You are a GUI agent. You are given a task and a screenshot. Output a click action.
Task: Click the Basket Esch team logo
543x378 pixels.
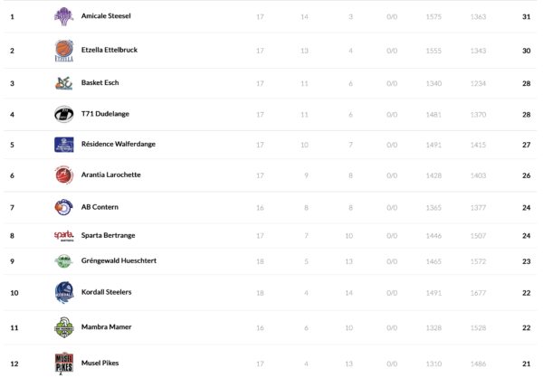point(63,83)
